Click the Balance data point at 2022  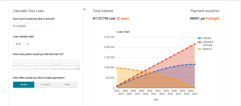[x=117, y=68]
